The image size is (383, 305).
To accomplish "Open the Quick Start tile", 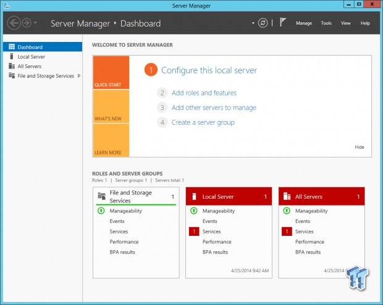I will pyautogui.click(x=111, y=72).
